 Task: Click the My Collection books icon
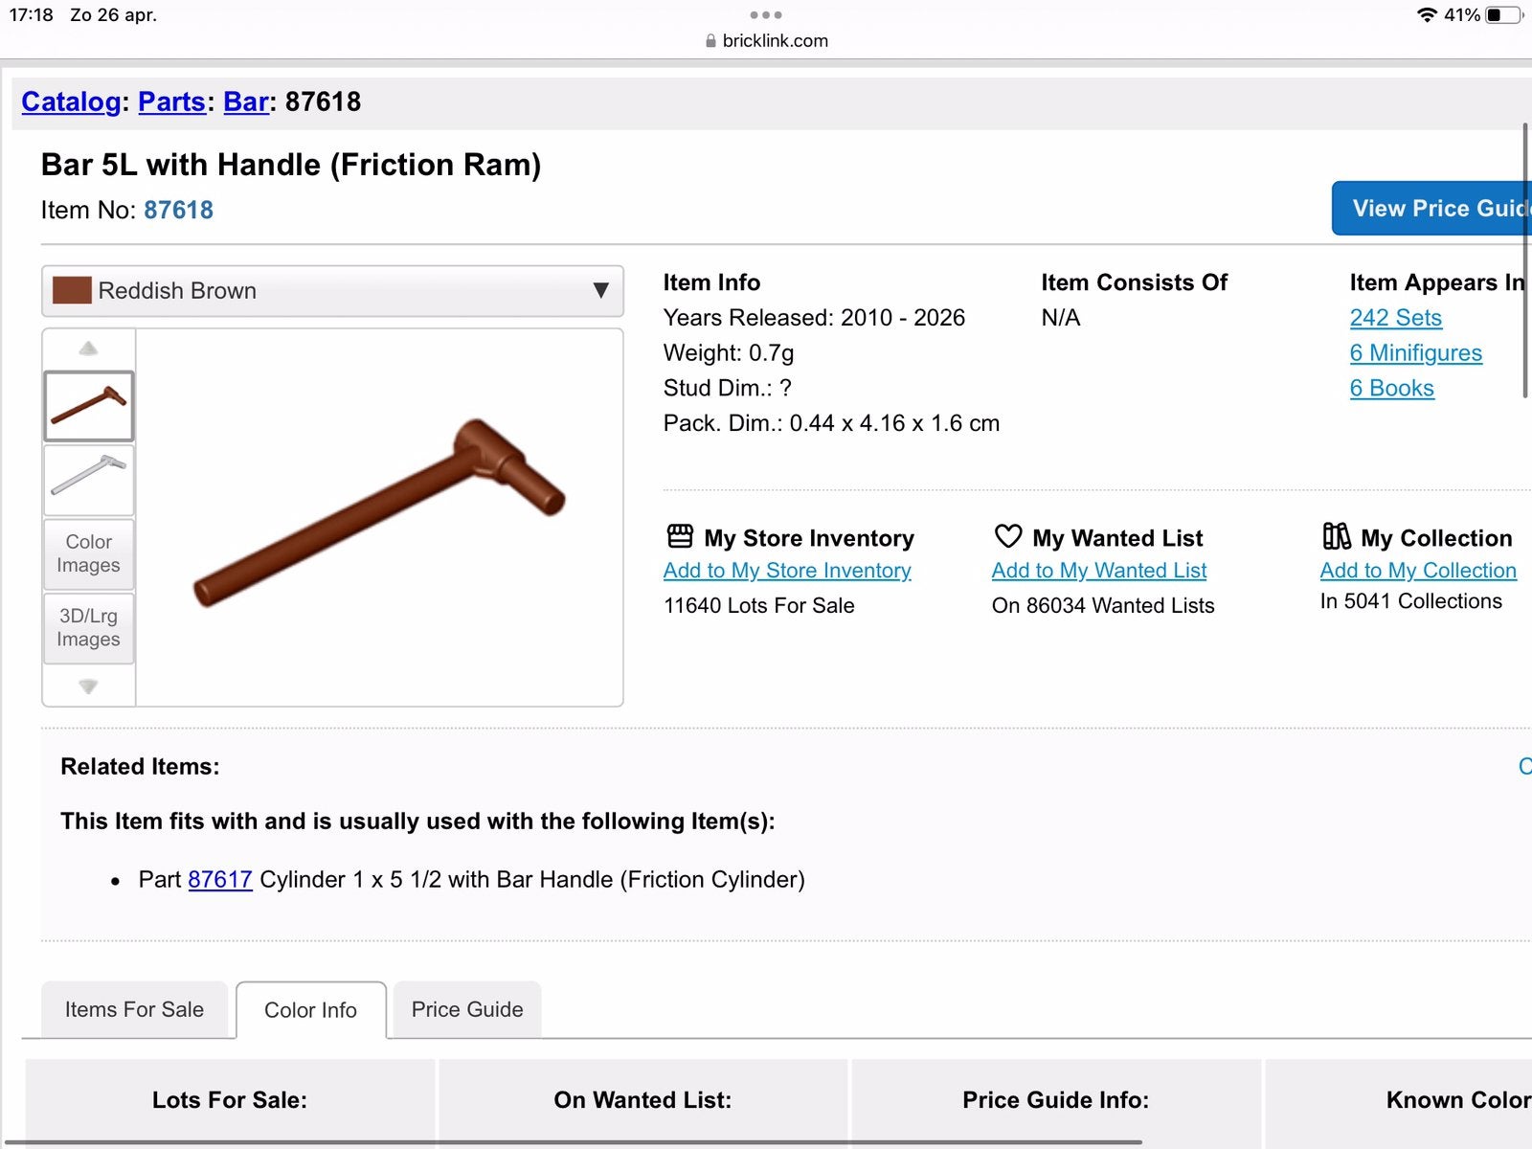1336,535
